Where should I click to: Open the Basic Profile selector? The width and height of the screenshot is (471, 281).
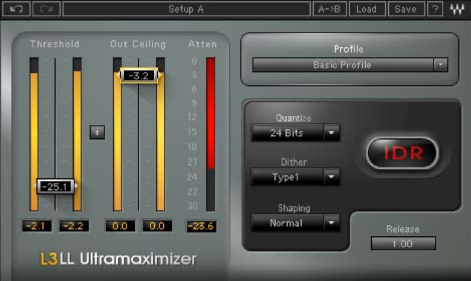click(x=350, y=65)
